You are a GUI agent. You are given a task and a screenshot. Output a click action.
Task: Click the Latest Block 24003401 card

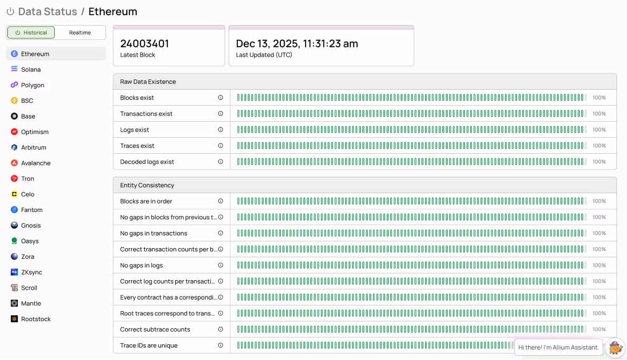coord(169,46)
